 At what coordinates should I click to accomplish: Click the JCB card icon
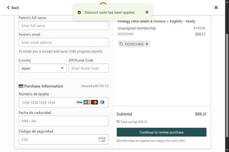click(87, 102)
